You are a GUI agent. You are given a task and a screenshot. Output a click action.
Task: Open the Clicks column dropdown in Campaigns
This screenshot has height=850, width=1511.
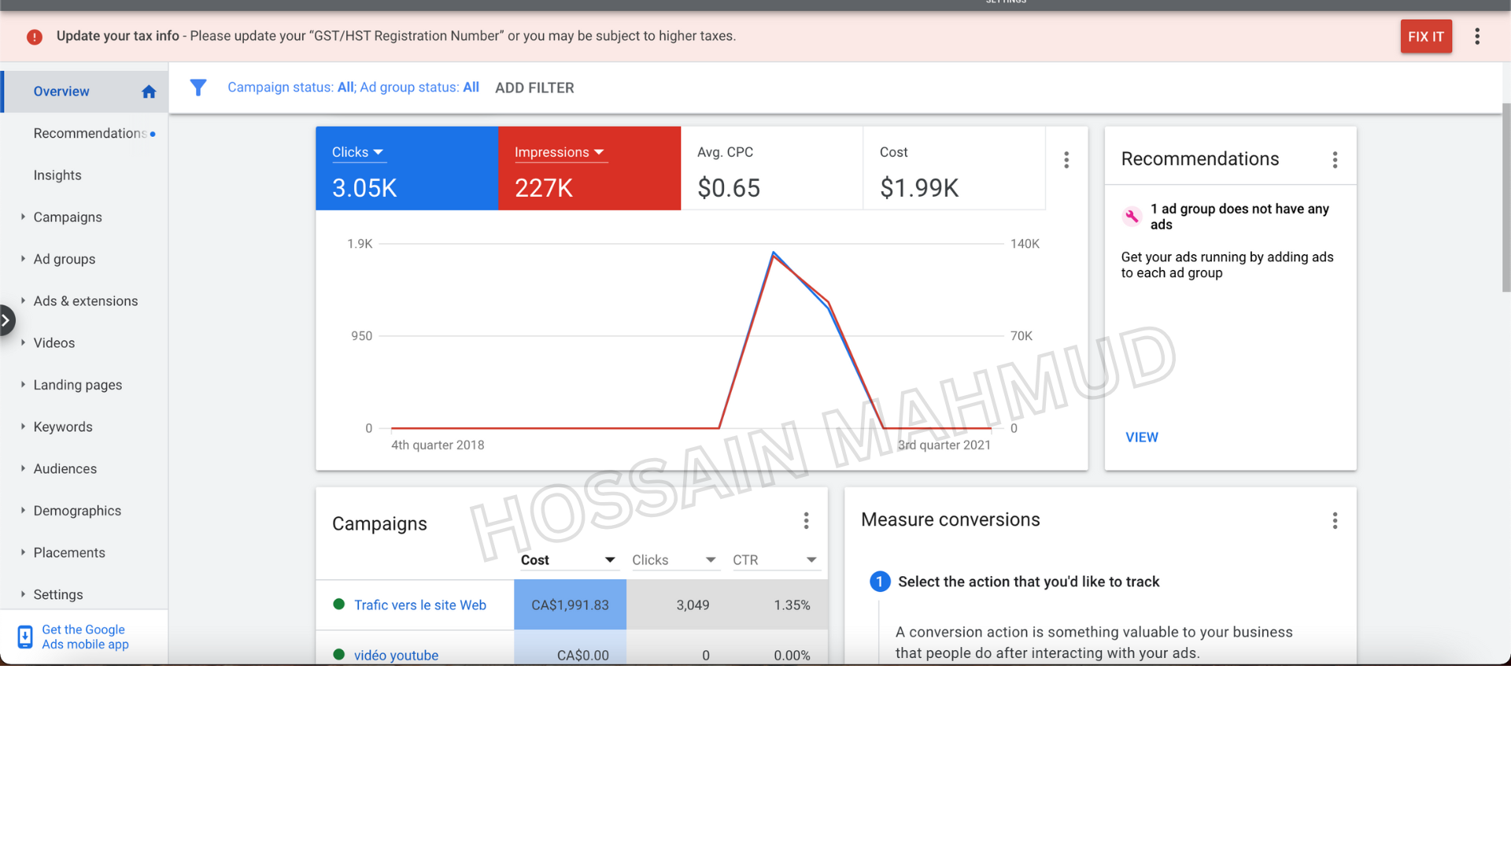[x=674, y=560]
